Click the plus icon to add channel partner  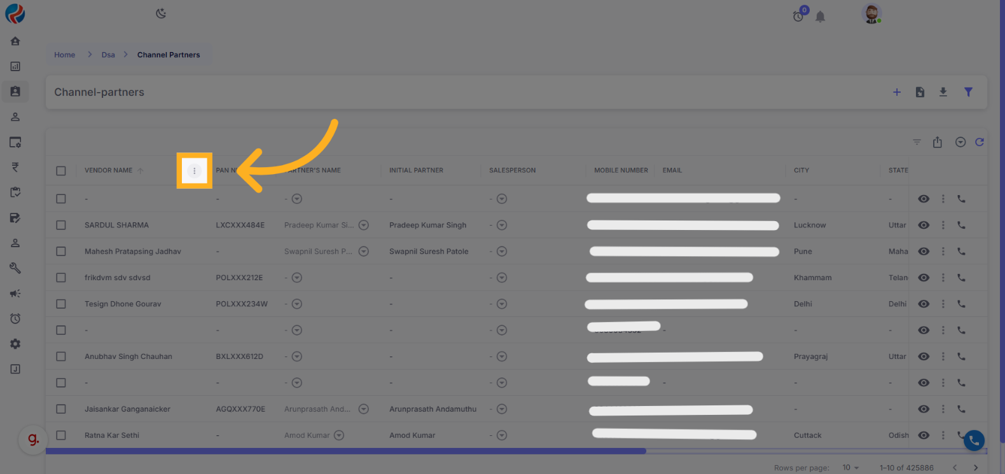pos(897,92)
